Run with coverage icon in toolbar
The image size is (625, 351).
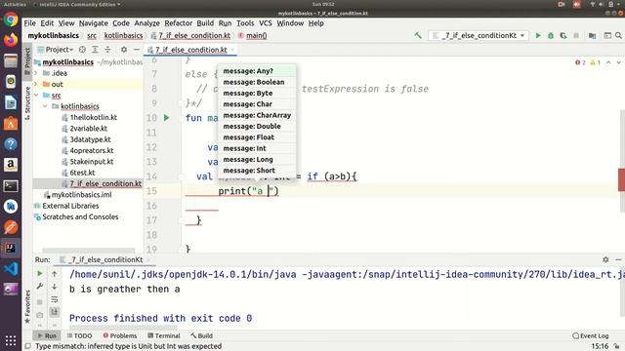coord(563,35)
